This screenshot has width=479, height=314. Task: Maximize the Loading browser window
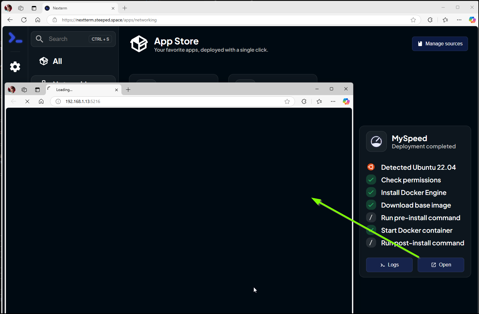tap(331, 89)
